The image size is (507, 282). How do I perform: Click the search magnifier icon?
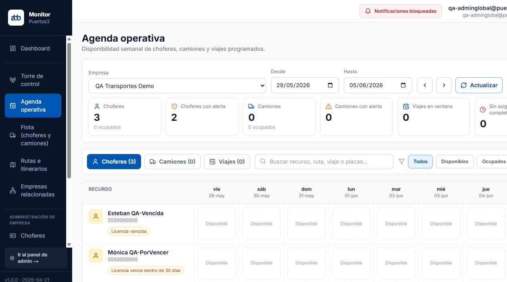tap(263, 162)
